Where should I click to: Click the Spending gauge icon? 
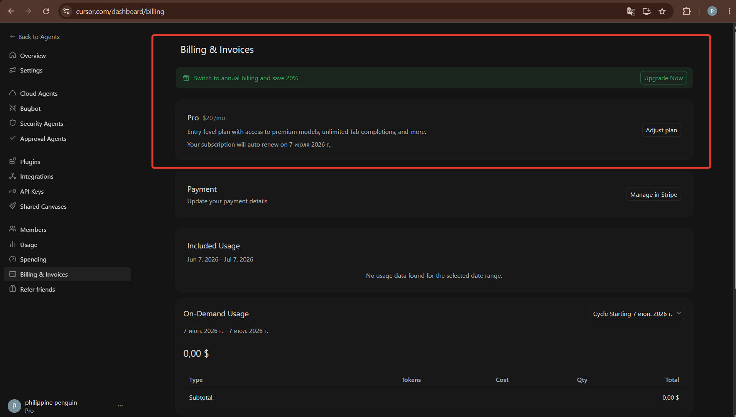13,259
